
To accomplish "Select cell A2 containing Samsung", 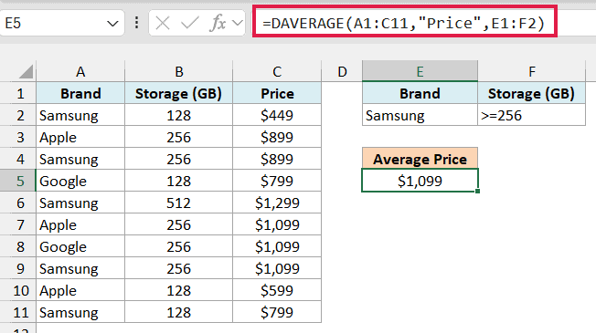I will (x=80, y=115).
